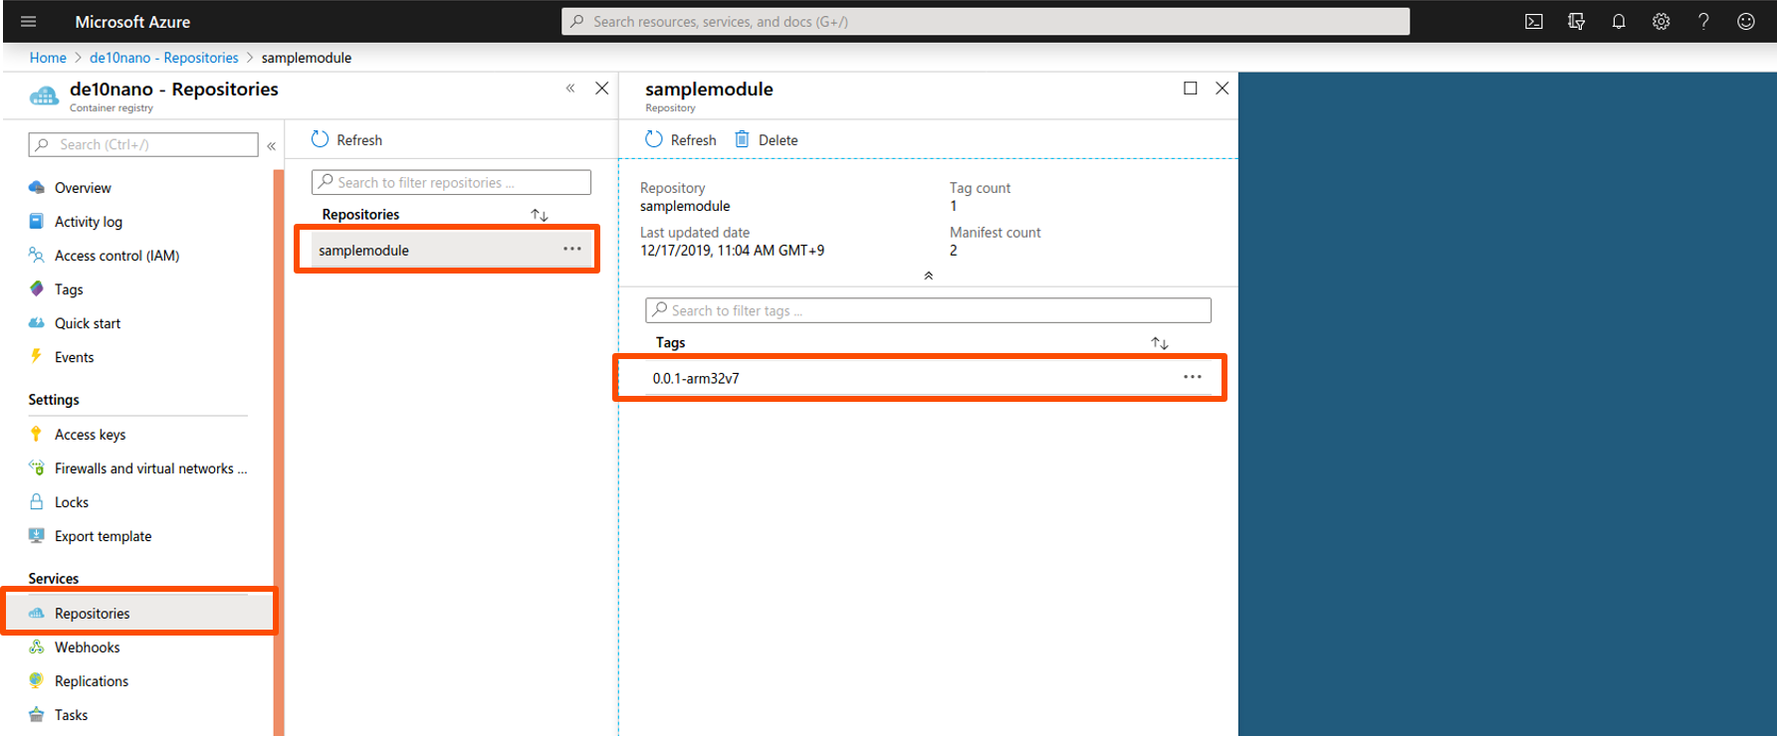
Task: Open the Help question mark
Action: tap(1703, 21)
